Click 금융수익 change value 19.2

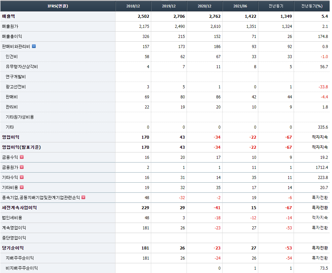[x=324, y=157]
